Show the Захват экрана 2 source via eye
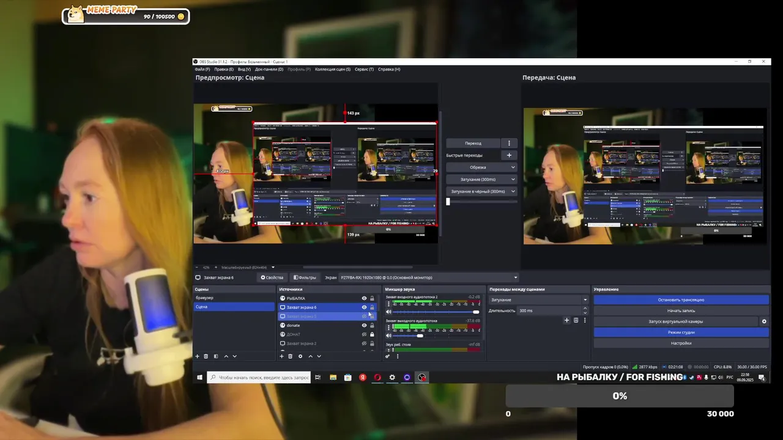783x440 pixels. 364,343
